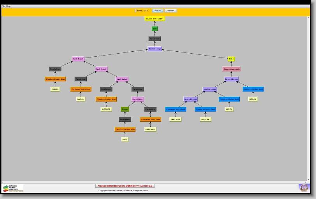Image resolution: width=316 pixels, height=199 pixels.
Task: Select the Parallelism node directly below Sort
Action: click(154, 39)
